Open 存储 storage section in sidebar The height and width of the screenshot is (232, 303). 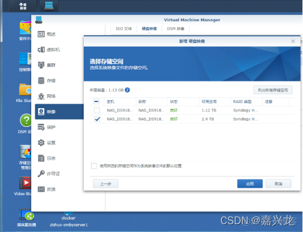coord(59,80)
